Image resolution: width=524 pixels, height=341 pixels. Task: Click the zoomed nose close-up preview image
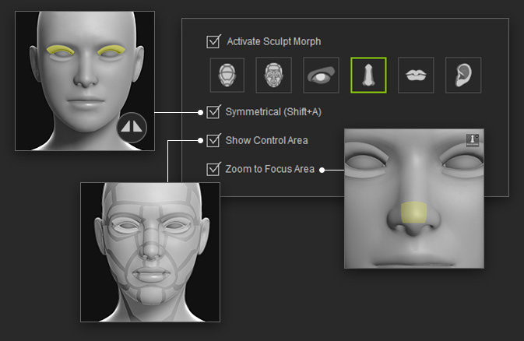(414, 199)
